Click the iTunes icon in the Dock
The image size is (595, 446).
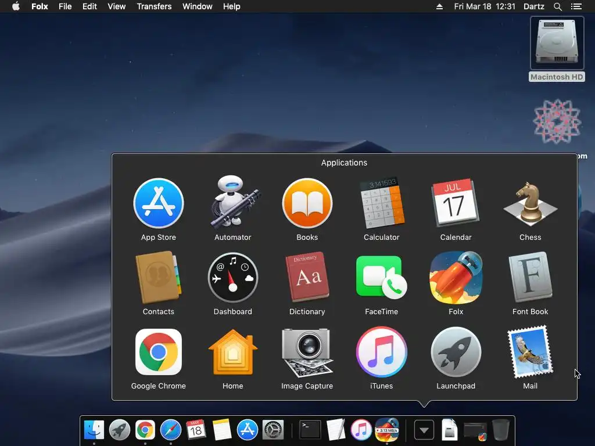(361, 430)
